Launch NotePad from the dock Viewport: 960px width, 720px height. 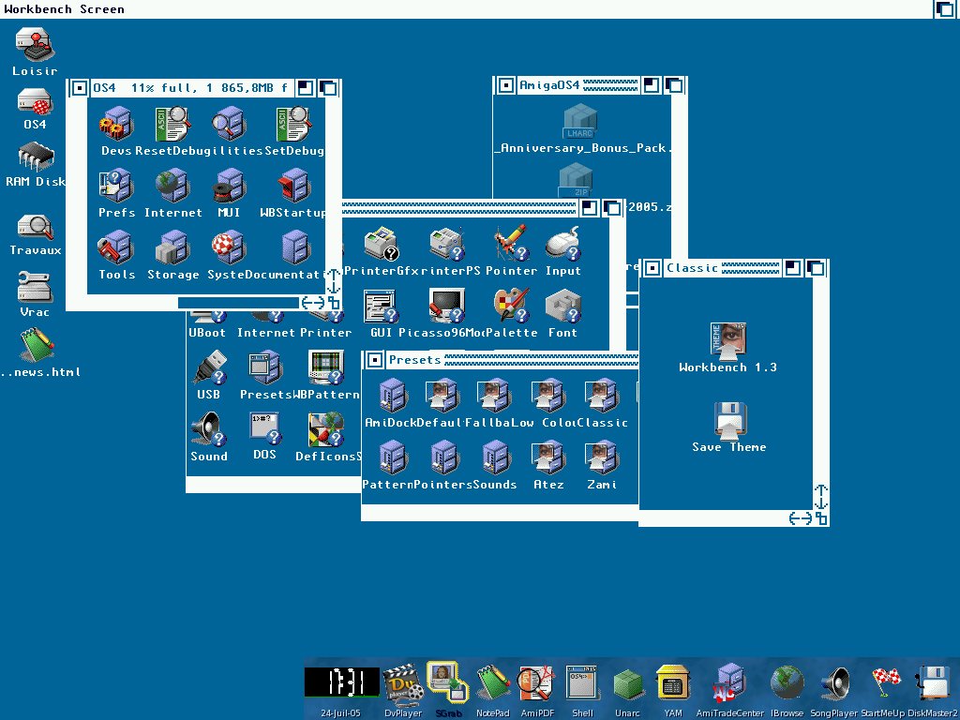coord(493,683)
